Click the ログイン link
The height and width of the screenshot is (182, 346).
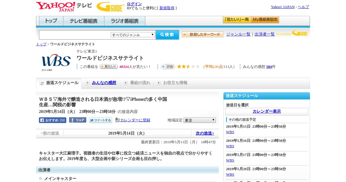click(x=134, y=4)
